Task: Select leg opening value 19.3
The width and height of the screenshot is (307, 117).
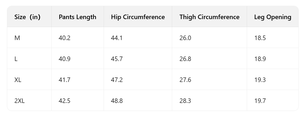Action: tap(260, 80)
